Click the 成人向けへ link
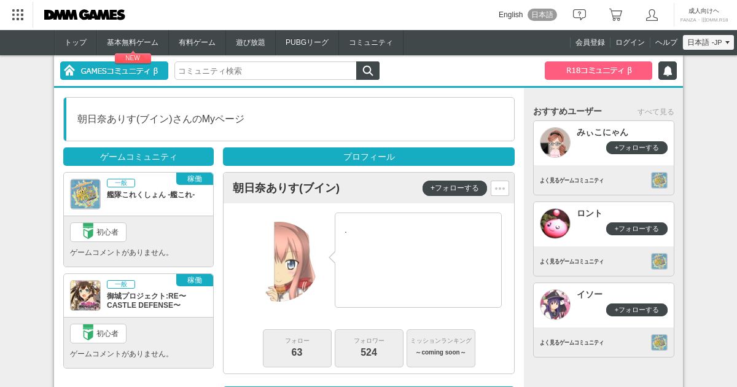The image size is (737, 387). [704, 11]
